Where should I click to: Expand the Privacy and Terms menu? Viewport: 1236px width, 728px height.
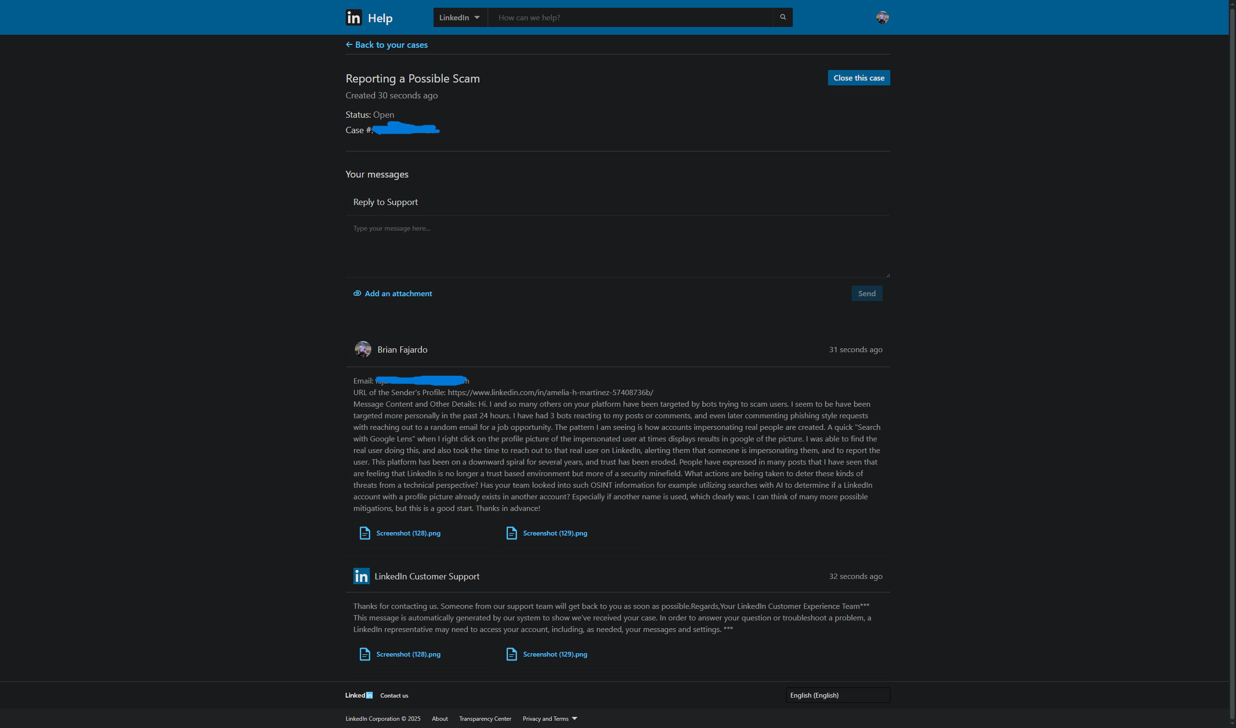click(550, 719)
